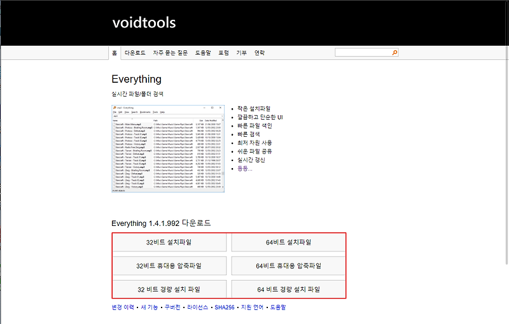Click the 실시간 갱신 bullet text

click(x=251, y=160)
